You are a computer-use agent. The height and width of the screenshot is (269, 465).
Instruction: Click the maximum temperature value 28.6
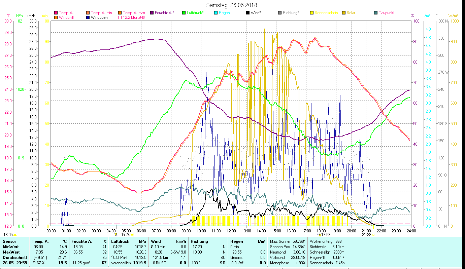pyautogui.click(x=63, y=252)
